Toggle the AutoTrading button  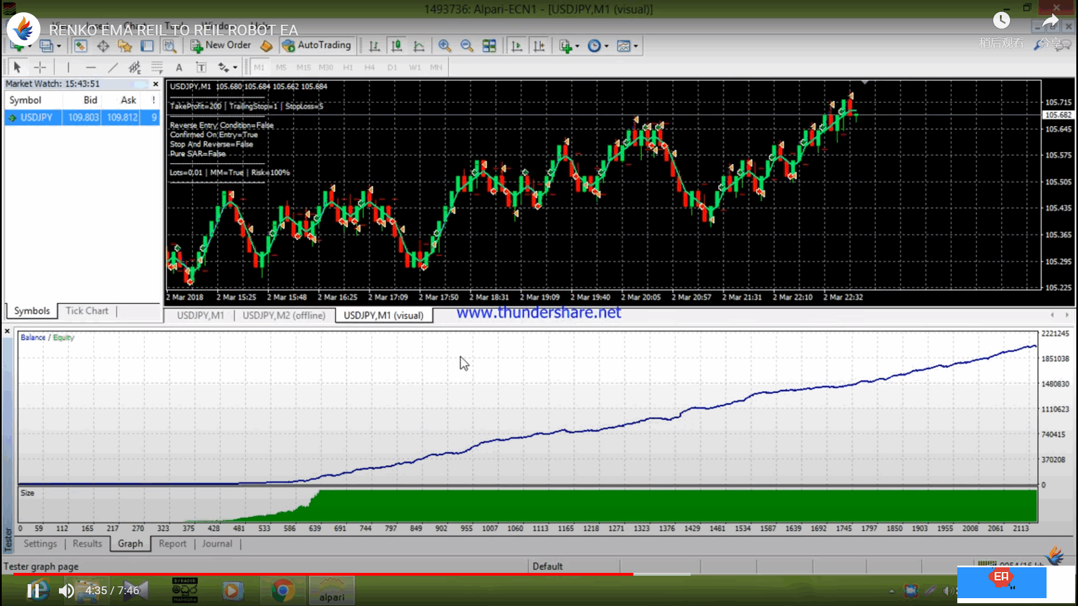(317, 45)
